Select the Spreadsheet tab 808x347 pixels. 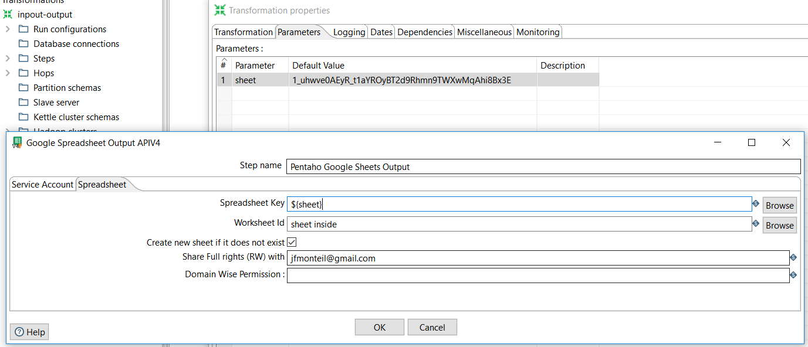coord(103,184)
